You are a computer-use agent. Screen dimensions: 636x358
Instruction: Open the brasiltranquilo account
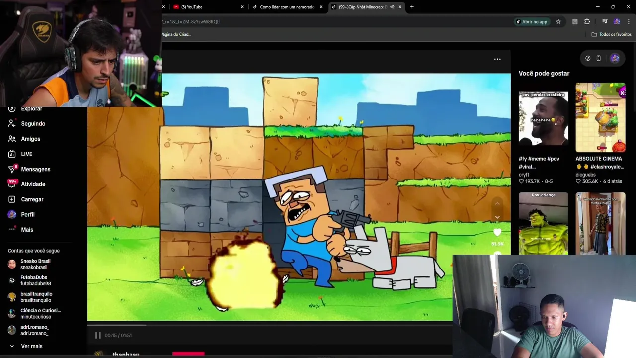coord(36,297)
